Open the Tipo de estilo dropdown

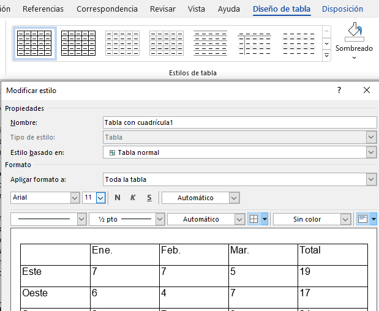372,137
